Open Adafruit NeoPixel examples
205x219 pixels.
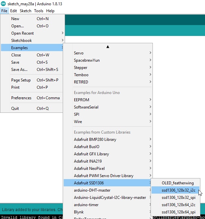tap(108, 169)
